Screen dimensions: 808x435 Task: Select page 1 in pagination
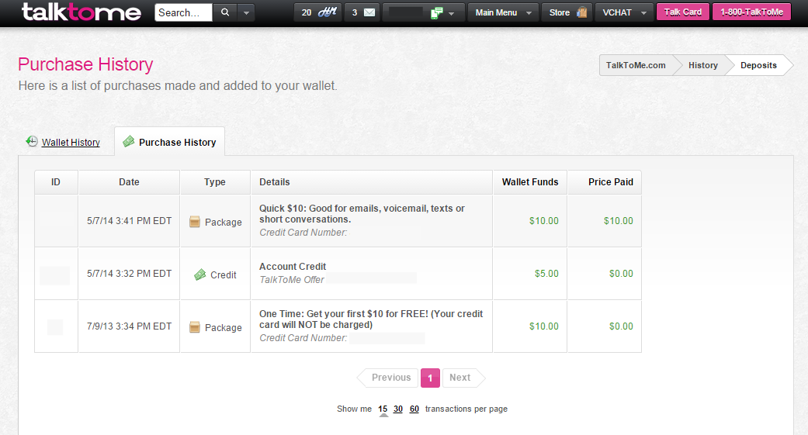[430, 378]
